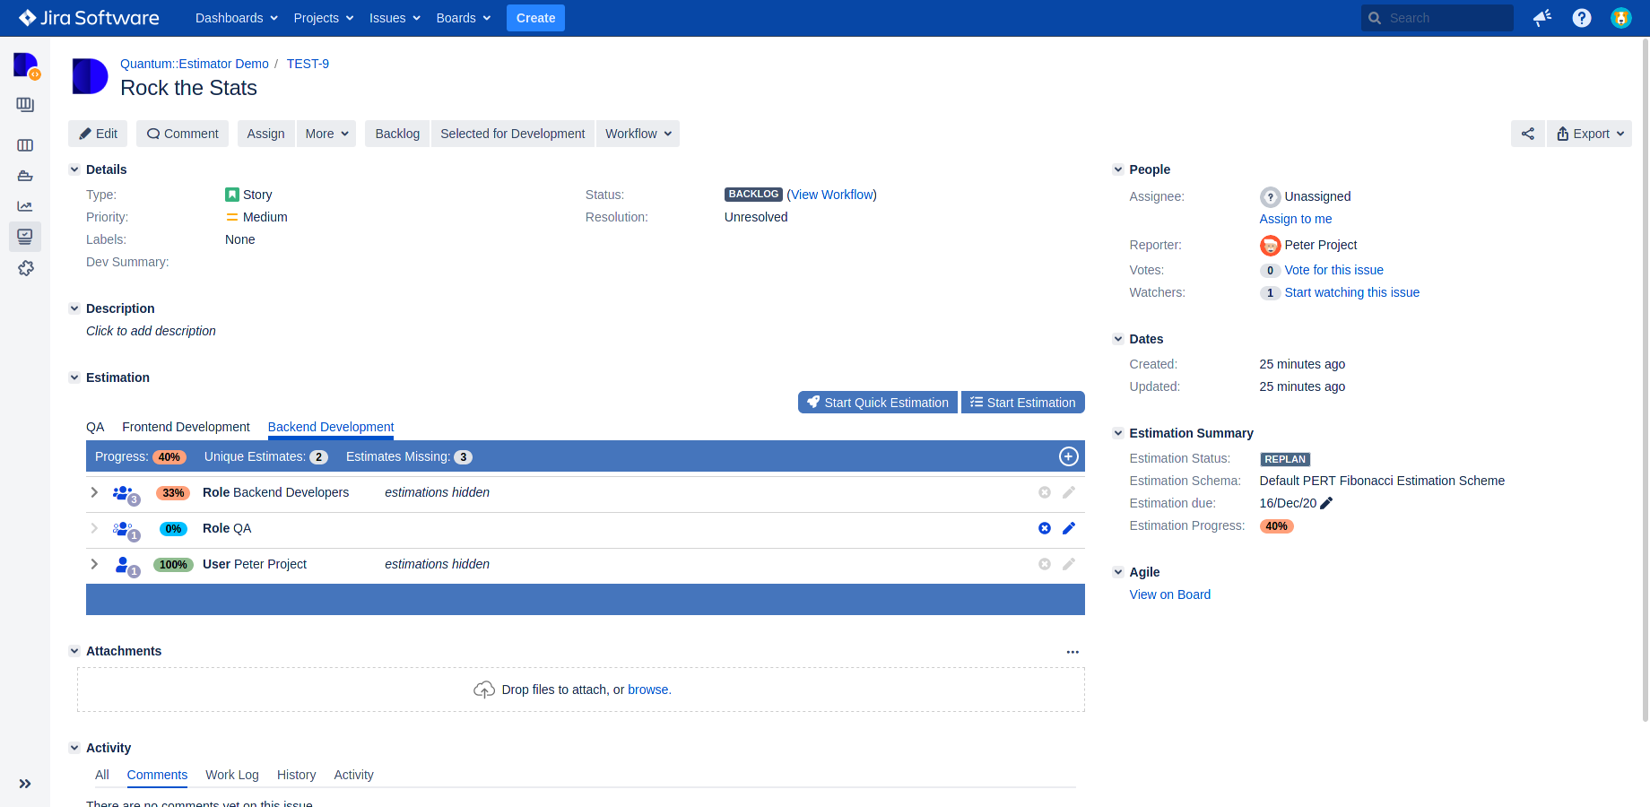
Task: Click to add description text
Action: (x=151, y=331)
